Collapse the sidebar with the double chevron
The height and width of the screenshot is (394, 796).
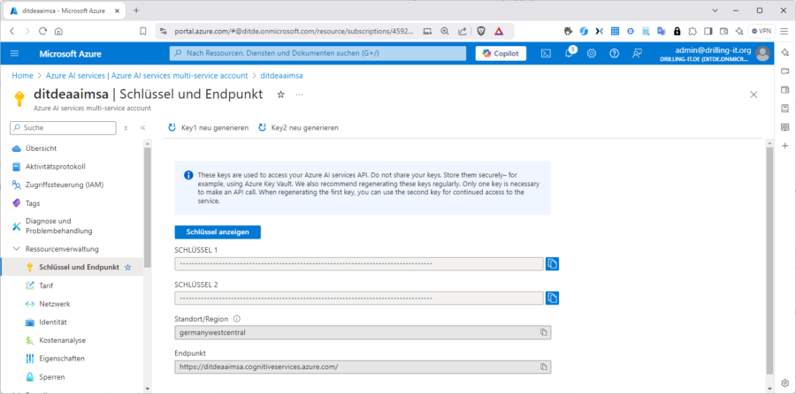pos(142,128)
